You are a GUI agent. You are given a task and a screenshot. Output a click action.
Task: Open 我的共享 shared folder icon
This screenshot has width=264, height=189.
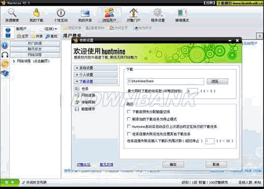point(85,15)
